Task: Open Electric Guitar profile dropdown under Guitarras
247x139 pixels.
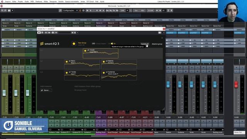Action: [113, 74]
